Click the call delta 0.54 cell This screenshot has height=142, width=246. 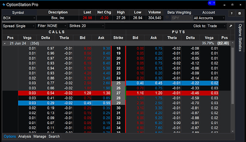[45, 93]
